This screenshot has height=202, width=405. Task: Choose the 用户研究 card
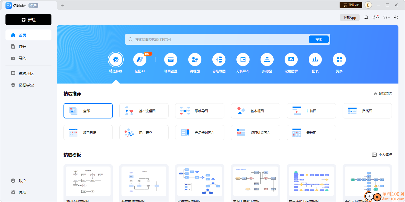pos(144,133)
